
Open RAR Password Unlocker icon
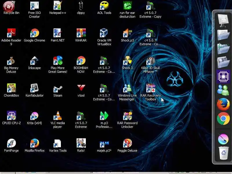tap(127, 115)
